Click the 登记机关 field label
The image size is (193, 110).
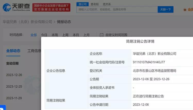pos(96,71)
